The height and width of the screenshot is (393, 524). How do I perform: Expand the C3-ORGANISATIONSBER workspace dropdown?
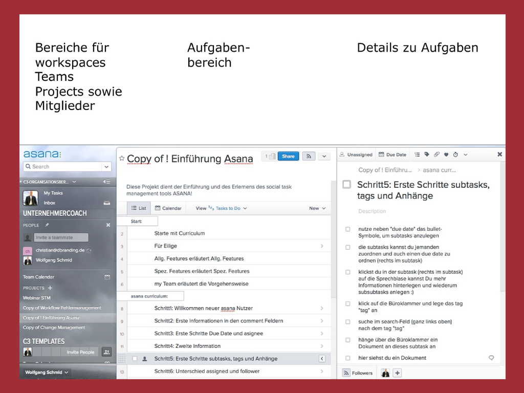[74, 182]
